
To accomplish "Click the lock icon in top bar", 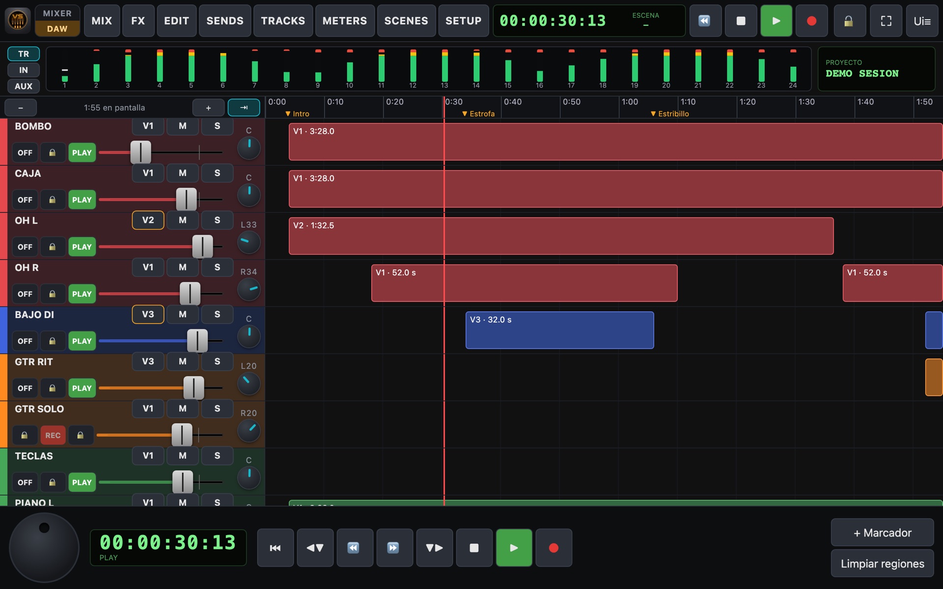I will pyautogui.click(x=849, y=21).
